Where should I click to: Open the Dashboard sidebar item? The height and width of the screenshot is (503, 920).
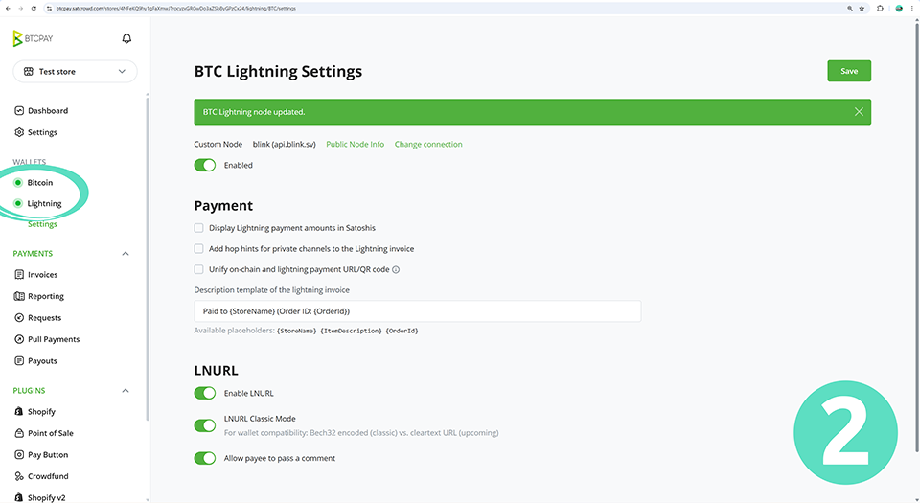(x=47, y=111)
